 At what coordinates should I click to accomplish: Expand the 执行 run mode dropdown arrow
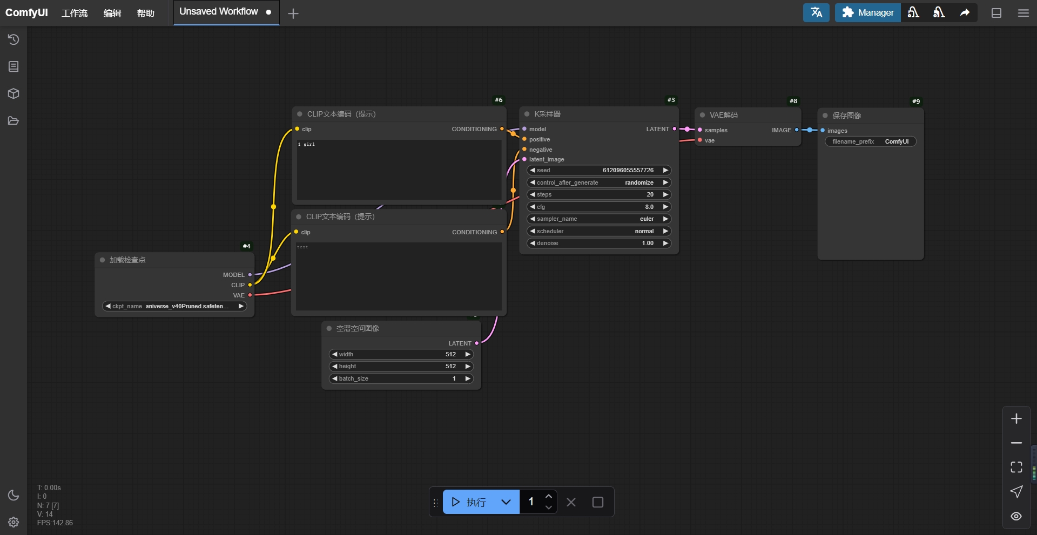[x=506, y=502]
